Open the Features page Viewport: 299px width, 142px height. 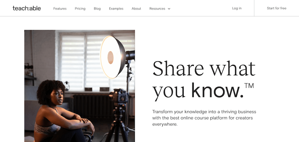click(60, 8)
